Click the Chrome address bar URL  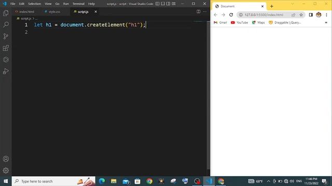tap(264, 15)
